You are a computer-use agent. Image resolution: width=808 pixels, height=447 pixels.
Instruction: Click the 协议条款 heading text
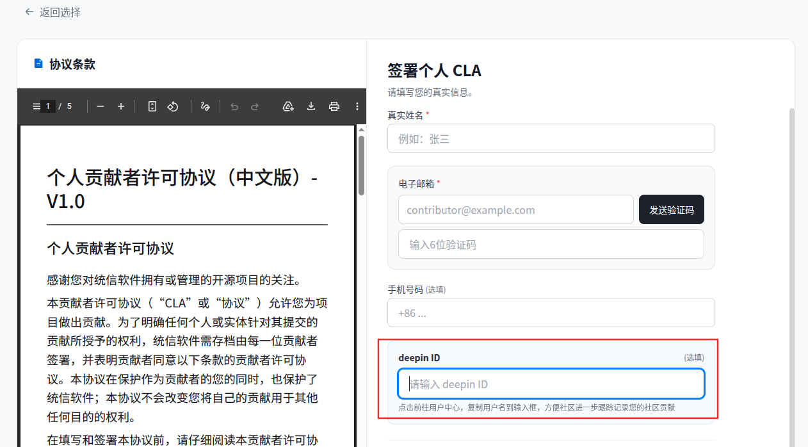(72, 64)
